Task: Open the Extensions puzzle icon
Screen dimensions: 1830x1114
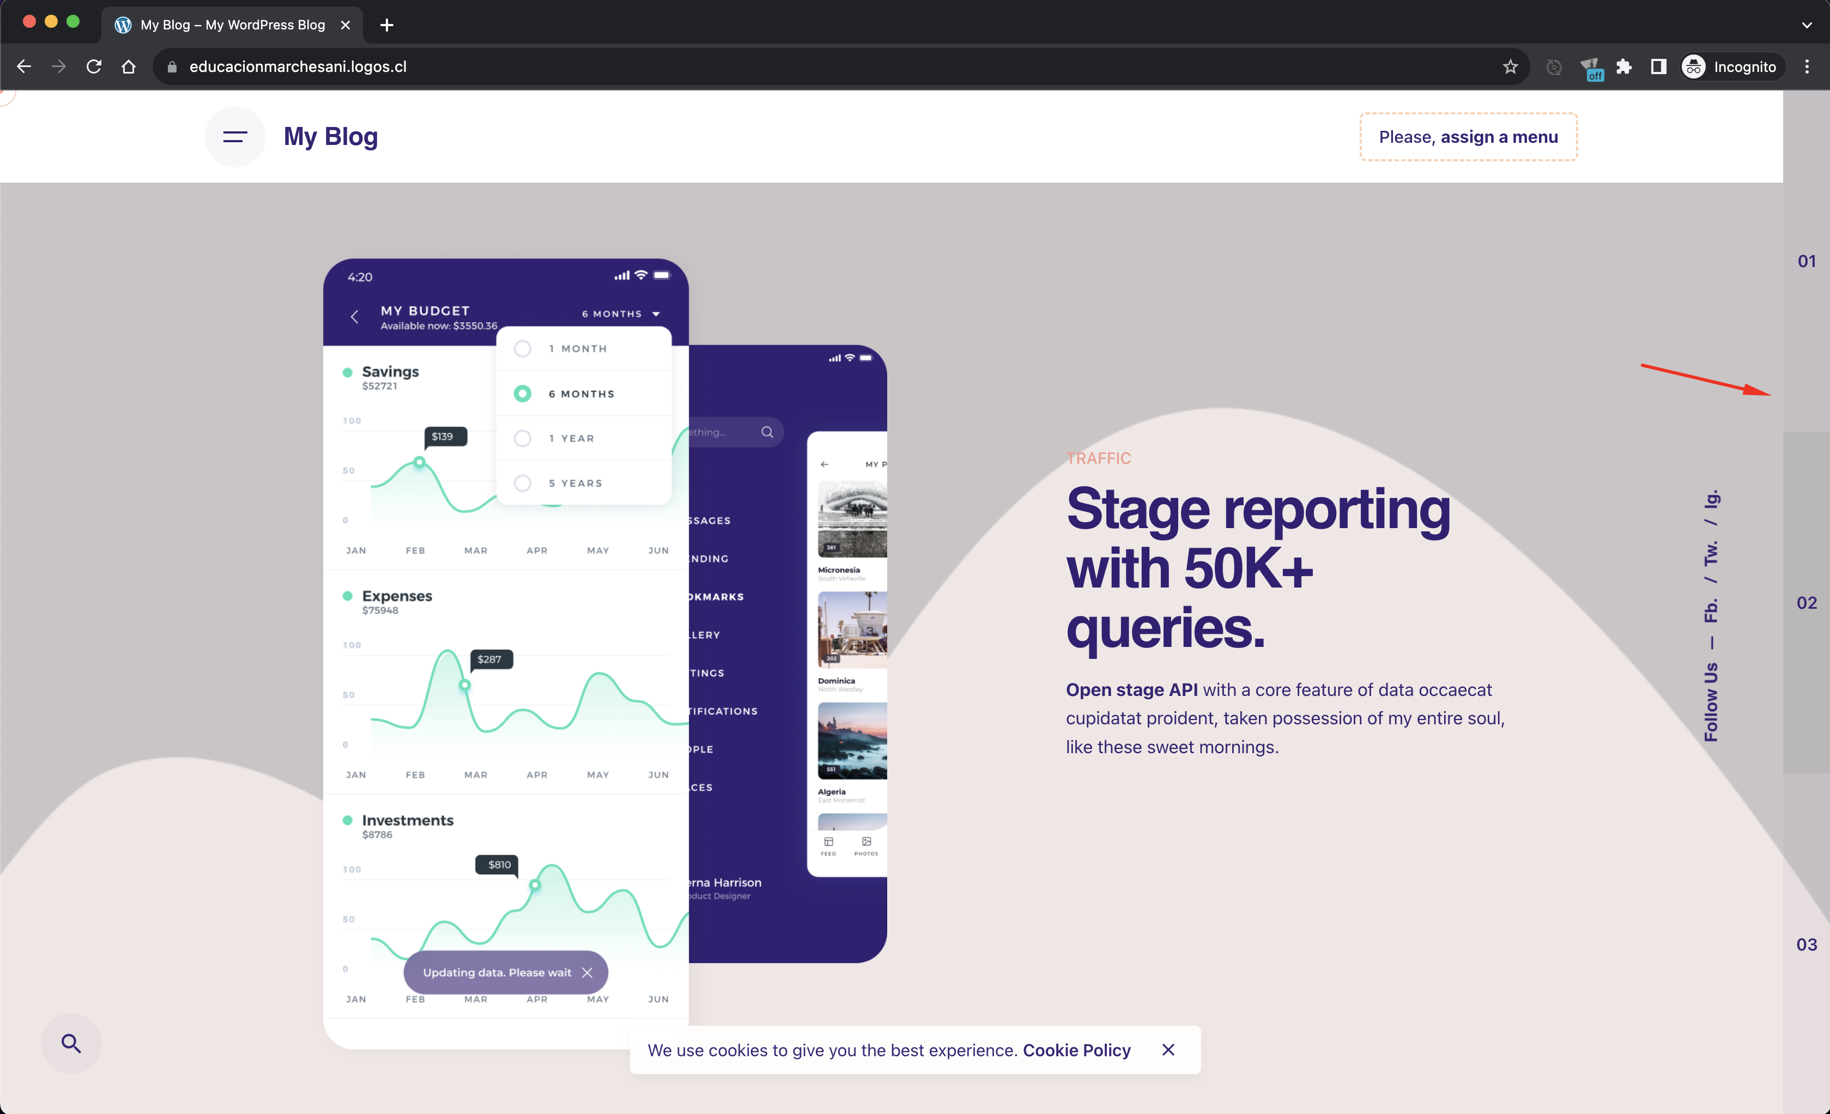Action: pos(1624,67)
